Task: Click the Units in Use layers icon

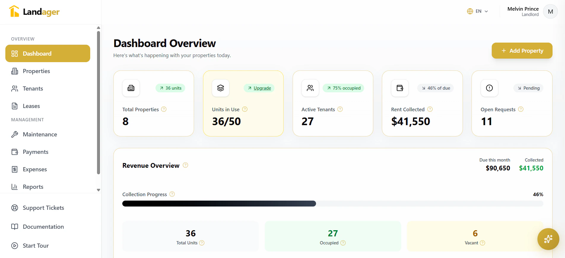Action: coord(220,88)
